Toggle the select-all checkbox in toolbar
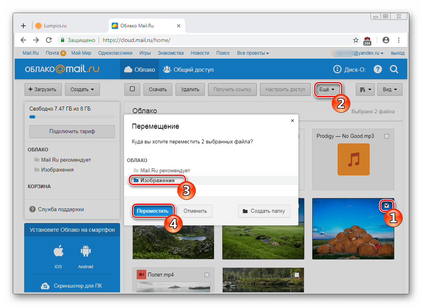This screenshot has height=307, width=422. click(132, 89)
